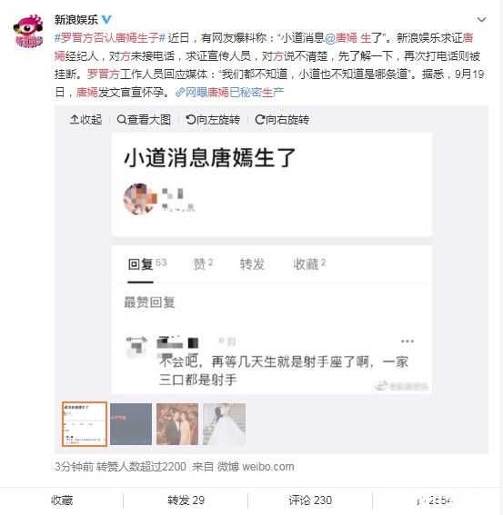Open the 评论 230 comments
The width and height of the screenshot is (503, 515).
(310, 500)
